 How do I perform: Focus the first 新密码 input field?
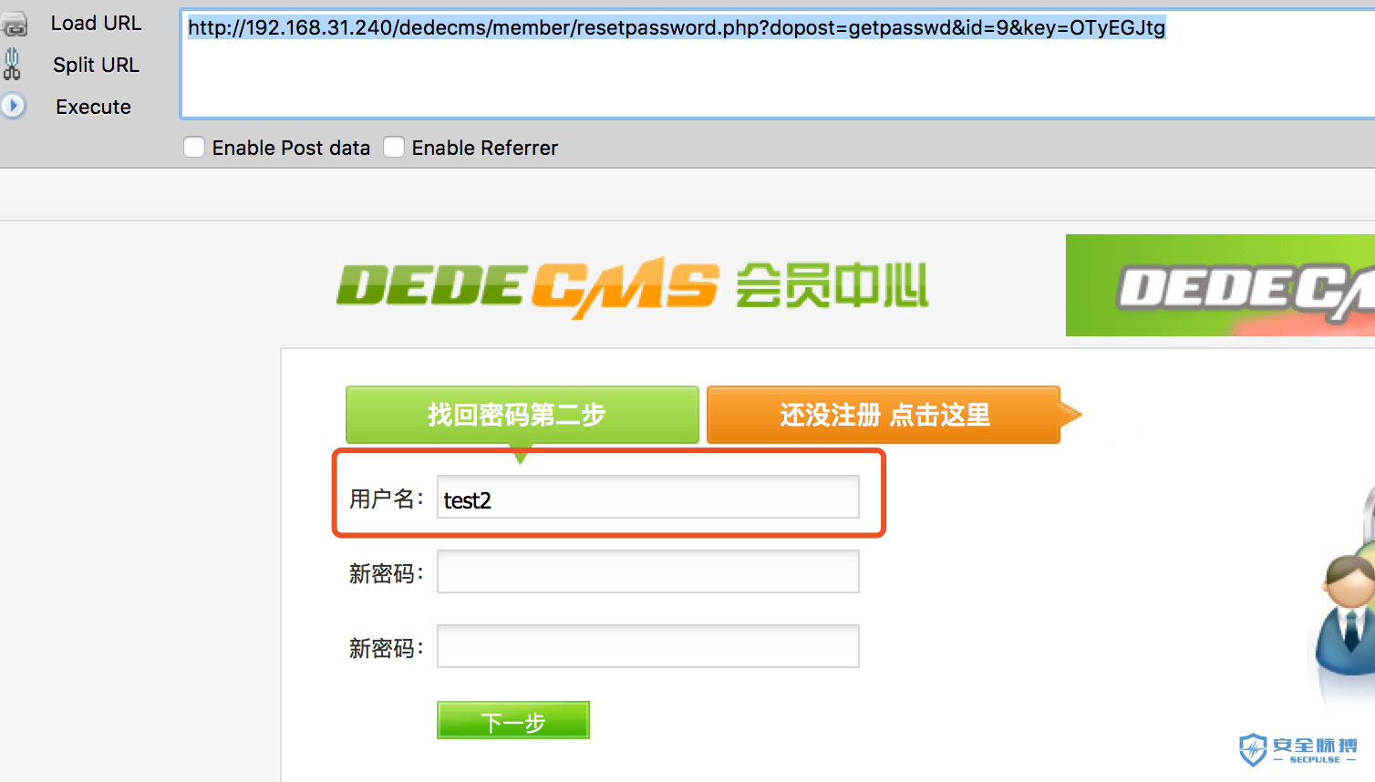point(647,571)
